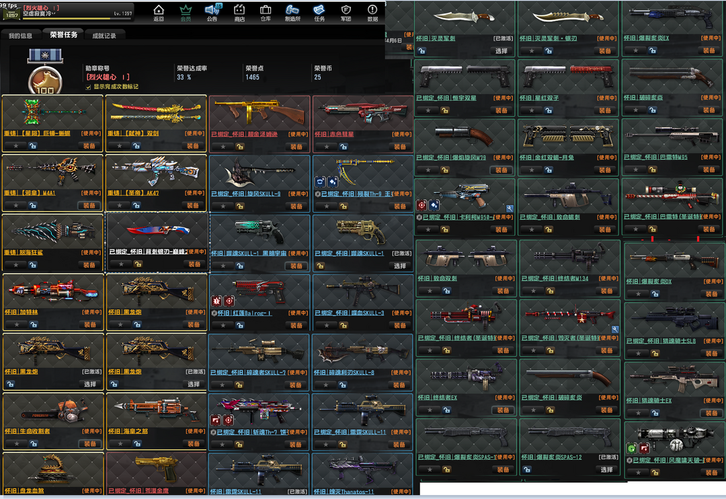
Task: Open the 仓库 warehouse icon
Action: tap(266, 11)
